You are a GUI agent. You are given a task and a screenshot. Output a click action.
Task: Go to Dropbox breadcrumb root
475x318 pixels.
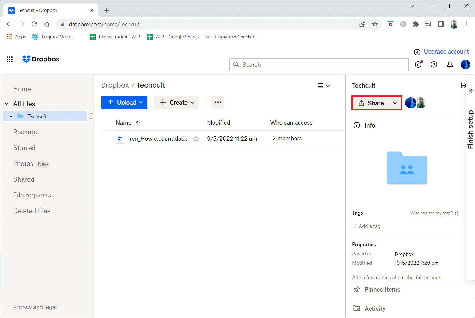tap(115, 85)
